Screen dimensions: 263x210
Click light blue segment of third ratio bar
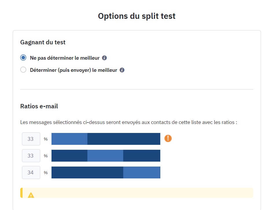coord(141,173)
